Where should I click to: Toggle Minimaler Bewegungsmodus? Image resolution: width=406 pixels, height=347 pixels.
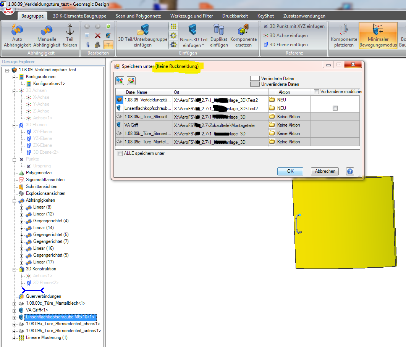(x=378, y=36)
